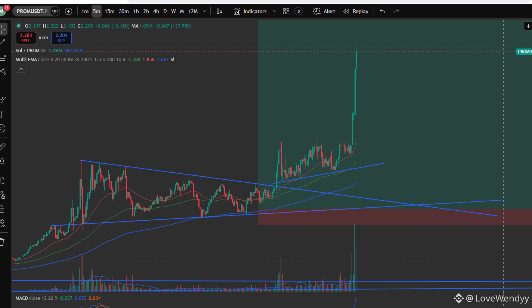The height and width of the screenshot is (308, 532).
Task: Open the profile avatar with notifications badge
Action: click(x=3, y=10)
